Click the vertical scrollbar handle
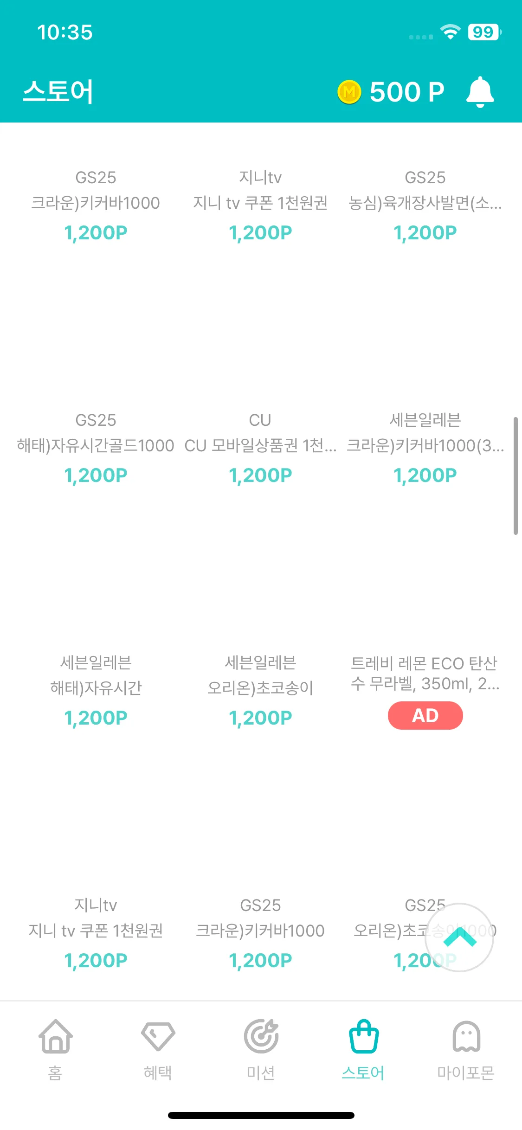The height and width of the screenshot is (1130, 522). tap(516, 476)
